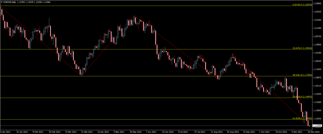Click the 20 May 2021 date label
323x134 pixels.
135,132
